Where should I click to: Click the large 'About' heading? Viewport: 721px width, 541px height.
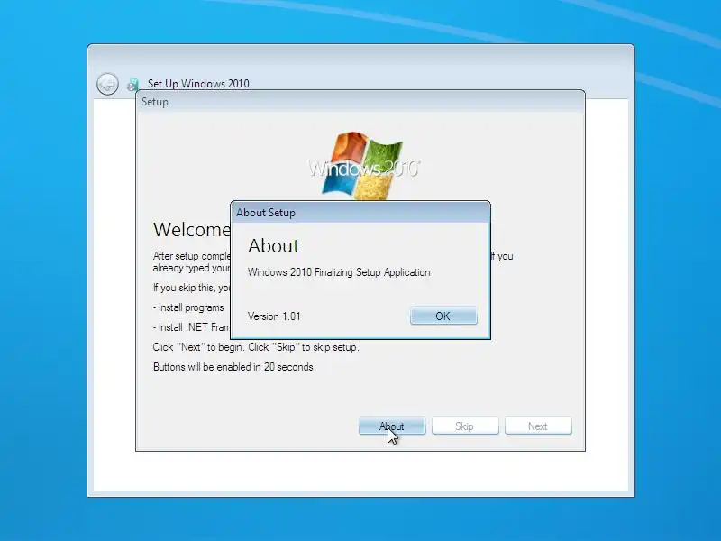[274, 246]
